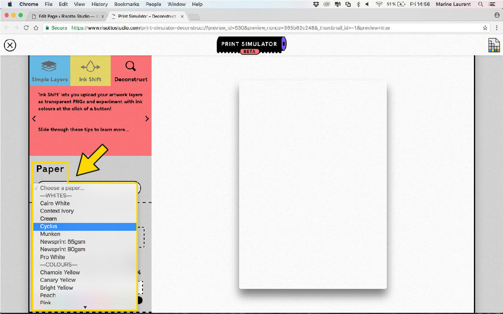Click the Chrome profile avatar icon
This screenshot has height=314, width=503.
pyautogui.click(x=497, y=15)
